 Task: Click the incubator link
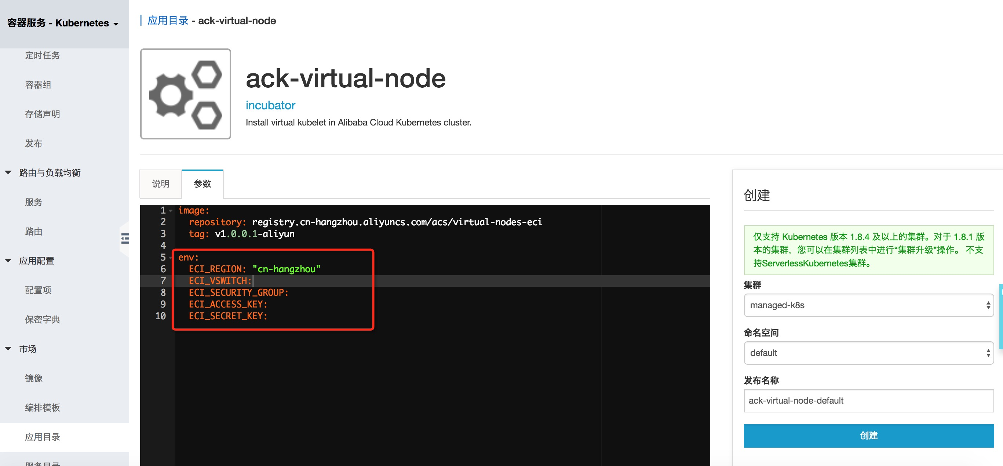[271, 105]
